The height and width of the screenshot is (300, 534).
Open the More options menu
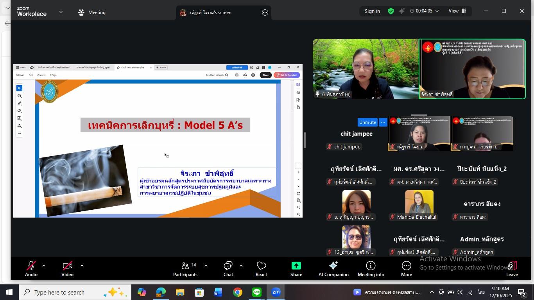[406, 269]
